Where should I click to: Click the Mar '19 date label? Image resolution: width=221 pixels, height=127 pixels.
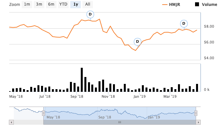pos(170,96)
